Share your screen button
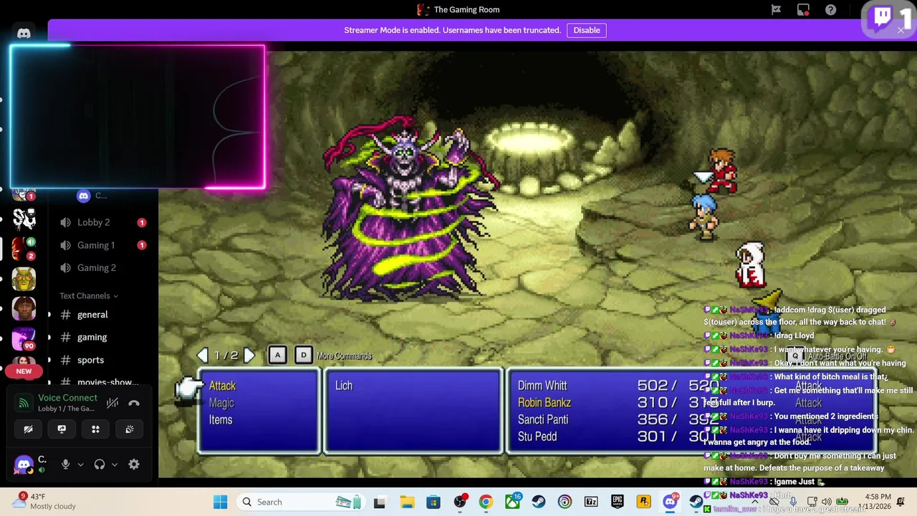The width and height of the screenshot is (917, 516). pyautogui.click(x=62, y=429)
